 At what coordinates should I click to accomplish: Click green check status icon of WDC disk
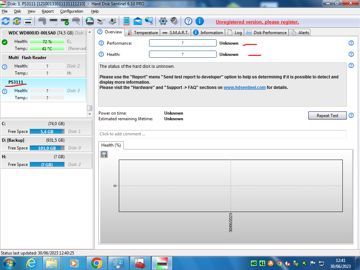tap(5, 42)
